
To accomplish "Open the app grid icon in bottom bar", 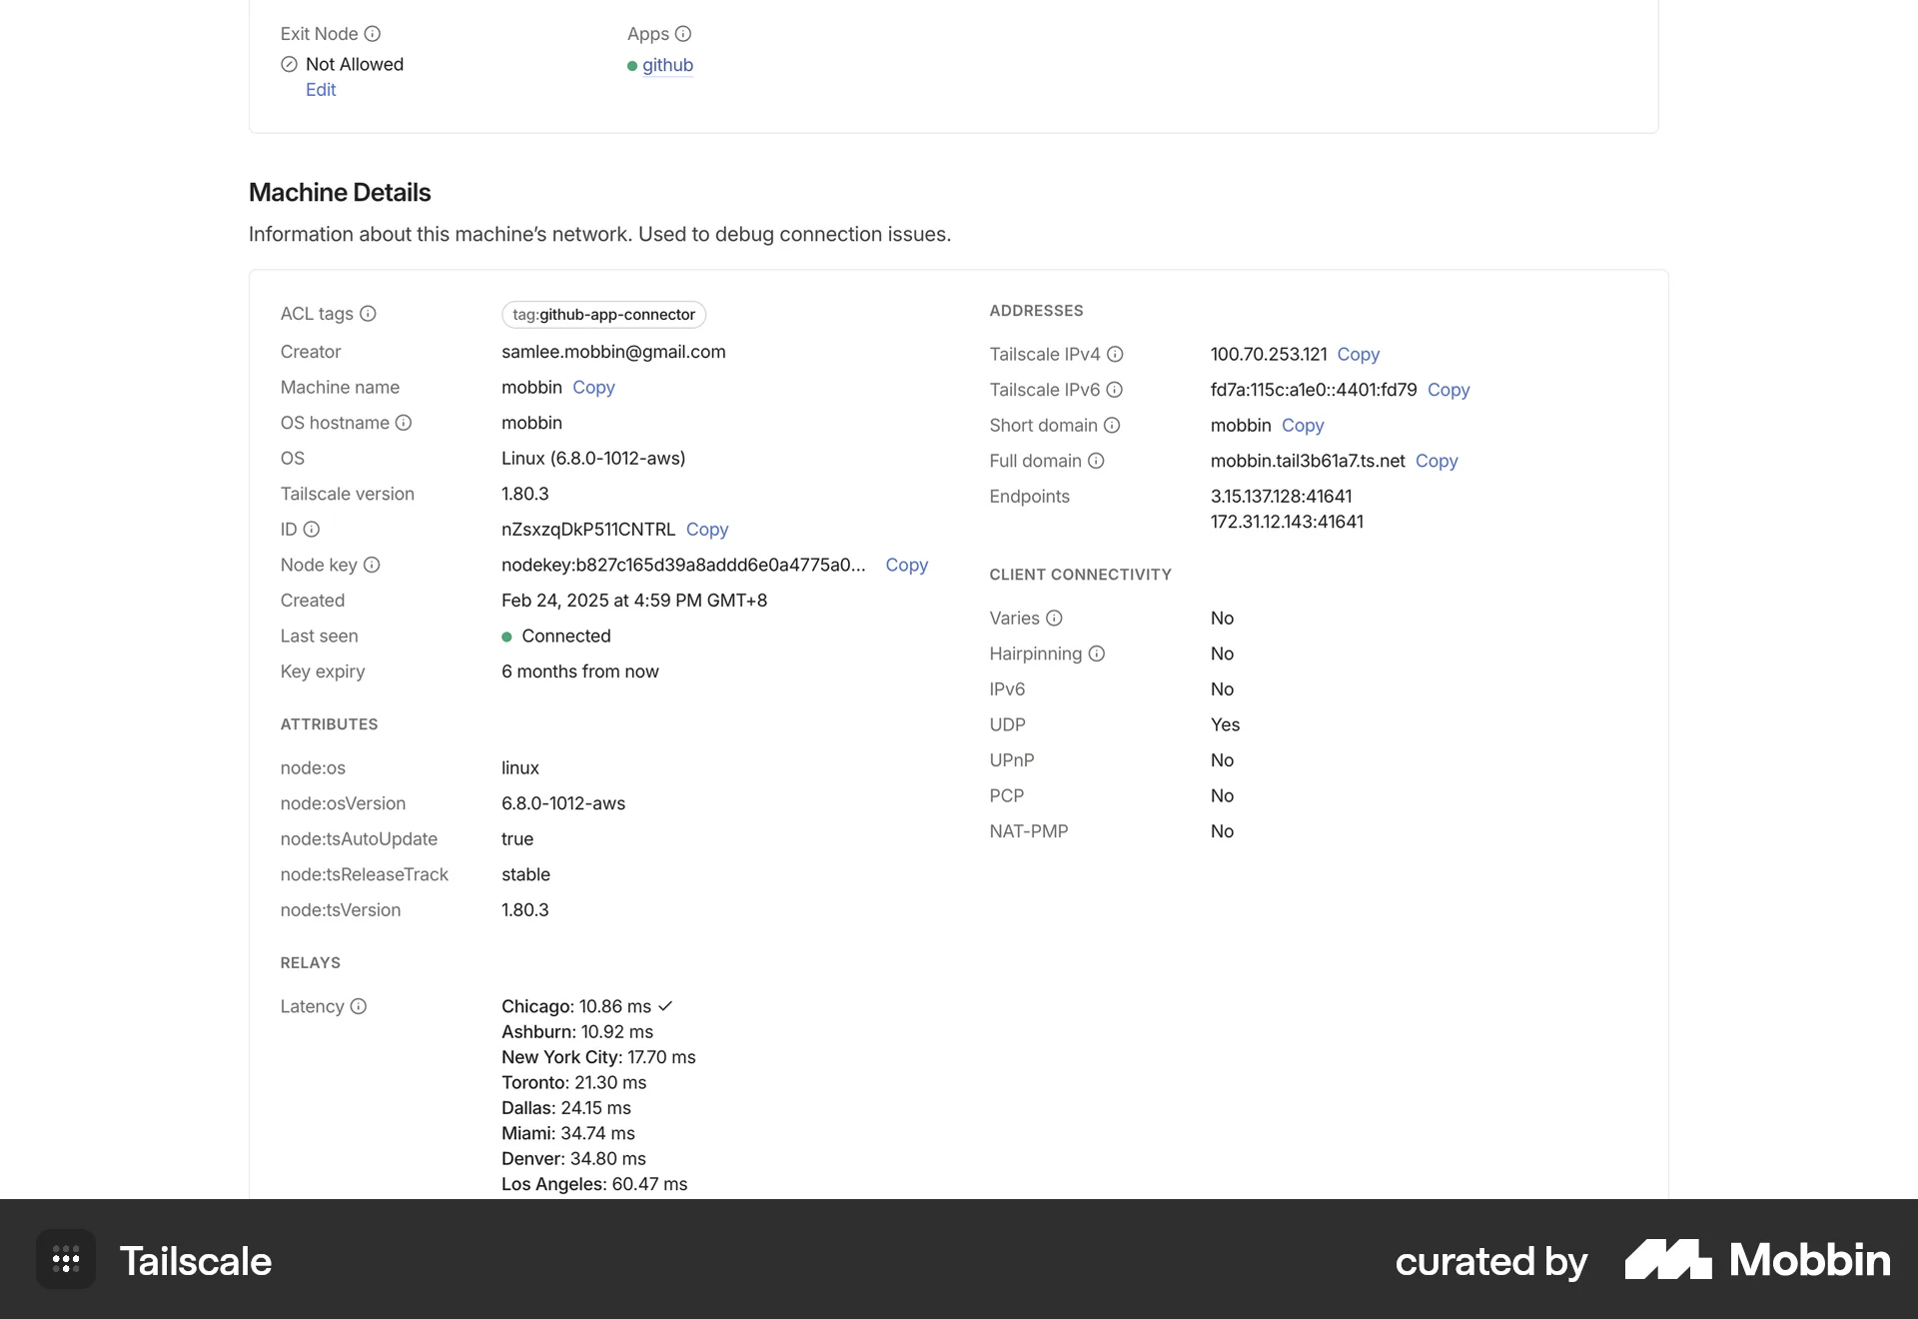I will (x=65, y=1259).
